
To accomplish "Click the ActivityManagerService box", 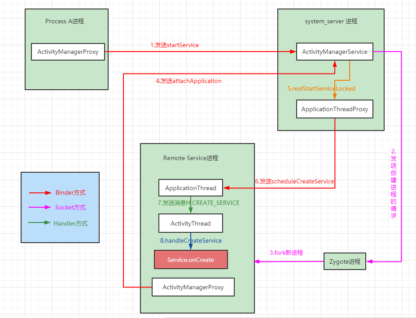I will pyautogui.click(x=335, y=52).
